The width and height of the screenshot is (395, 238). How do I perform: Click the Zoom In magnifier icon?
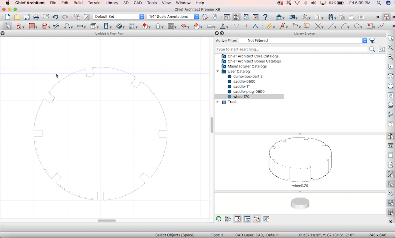(x=390, y=47)
